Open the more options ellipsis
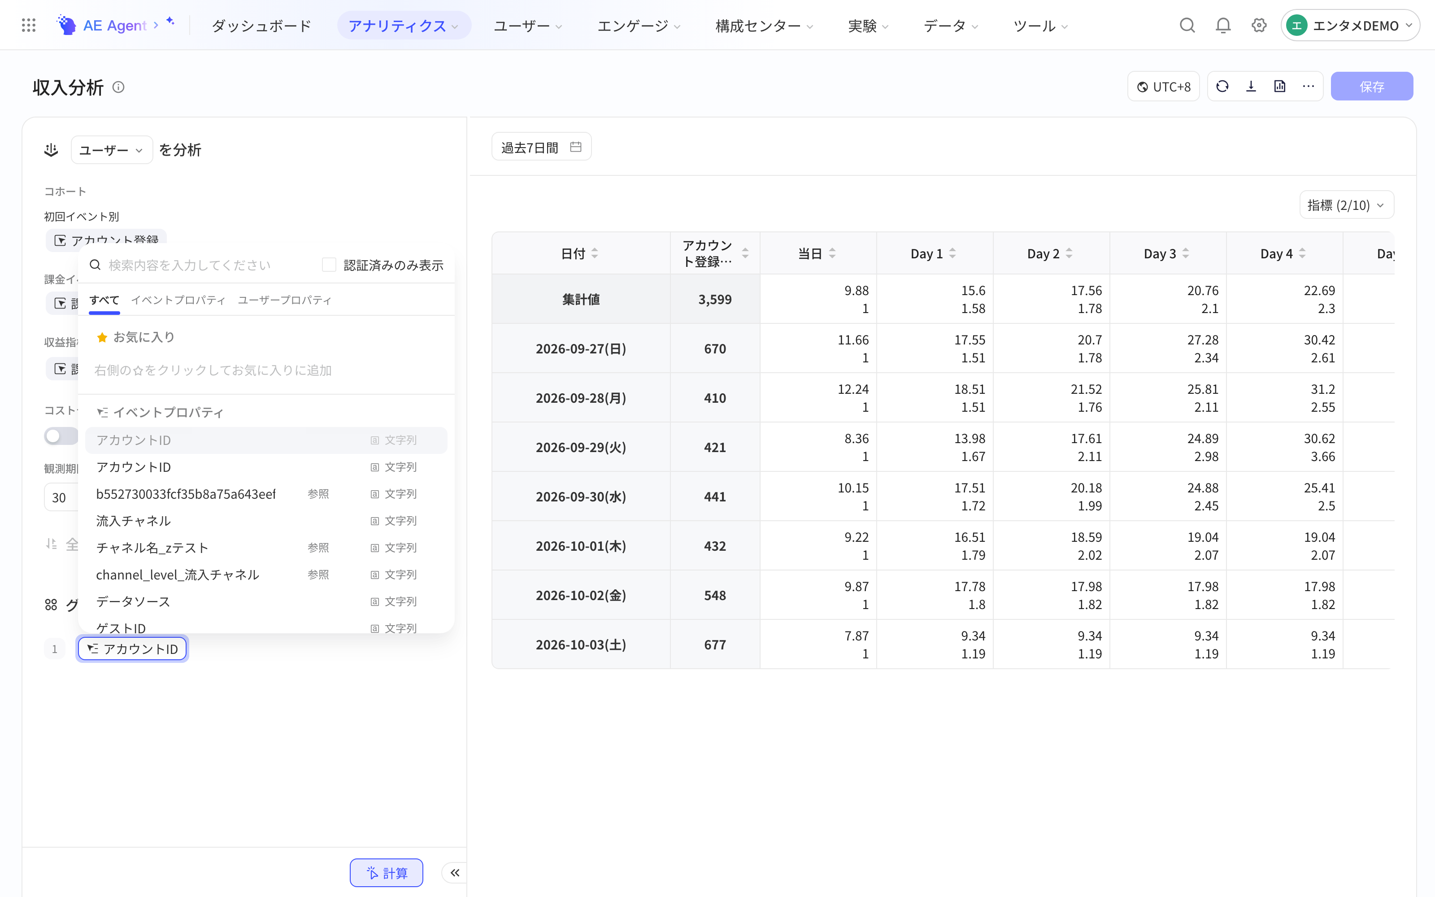The width and height of the screenshot is (1435, 897). tap(1309, 87)
